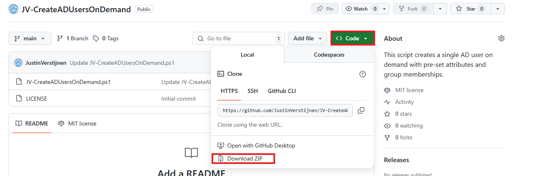
Task: Open the MIT license link in About
Action: click(x=409, y=90)
